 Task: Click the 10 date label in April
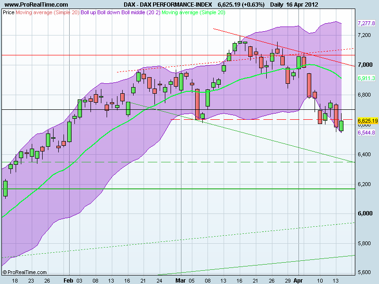click(320, 281)
